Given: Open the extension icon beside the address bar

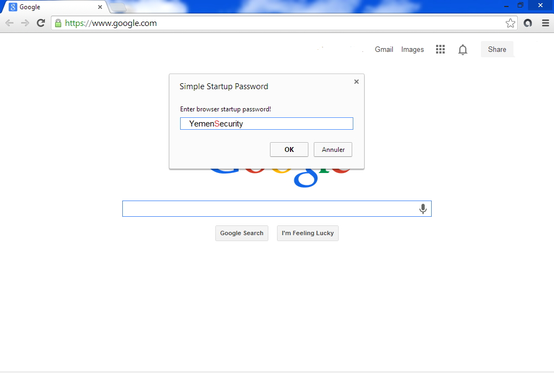Looking at the screenshot, I should click(528, 23).
